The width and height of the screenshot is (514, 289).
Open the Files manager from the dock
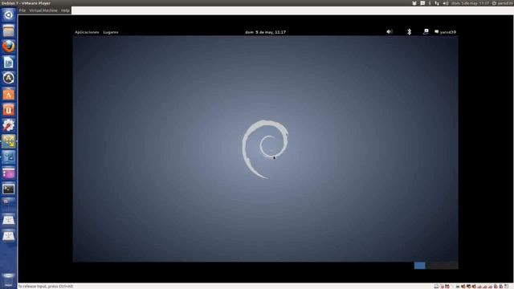[x=9, y=31]
